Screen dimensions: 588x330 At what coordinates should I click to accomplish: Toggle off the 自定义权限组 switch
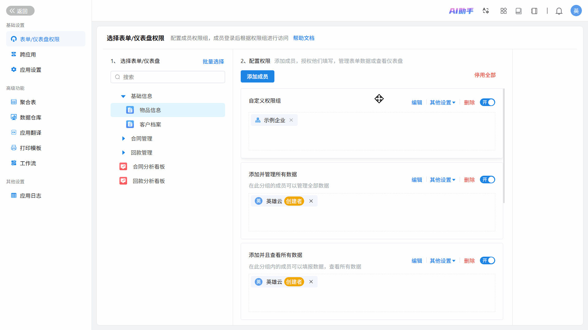(x=487, y=102)
